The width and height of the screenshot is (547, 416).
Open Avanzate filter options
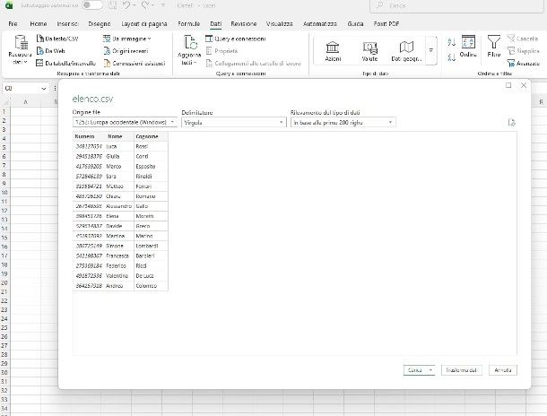tap(524, 63)
